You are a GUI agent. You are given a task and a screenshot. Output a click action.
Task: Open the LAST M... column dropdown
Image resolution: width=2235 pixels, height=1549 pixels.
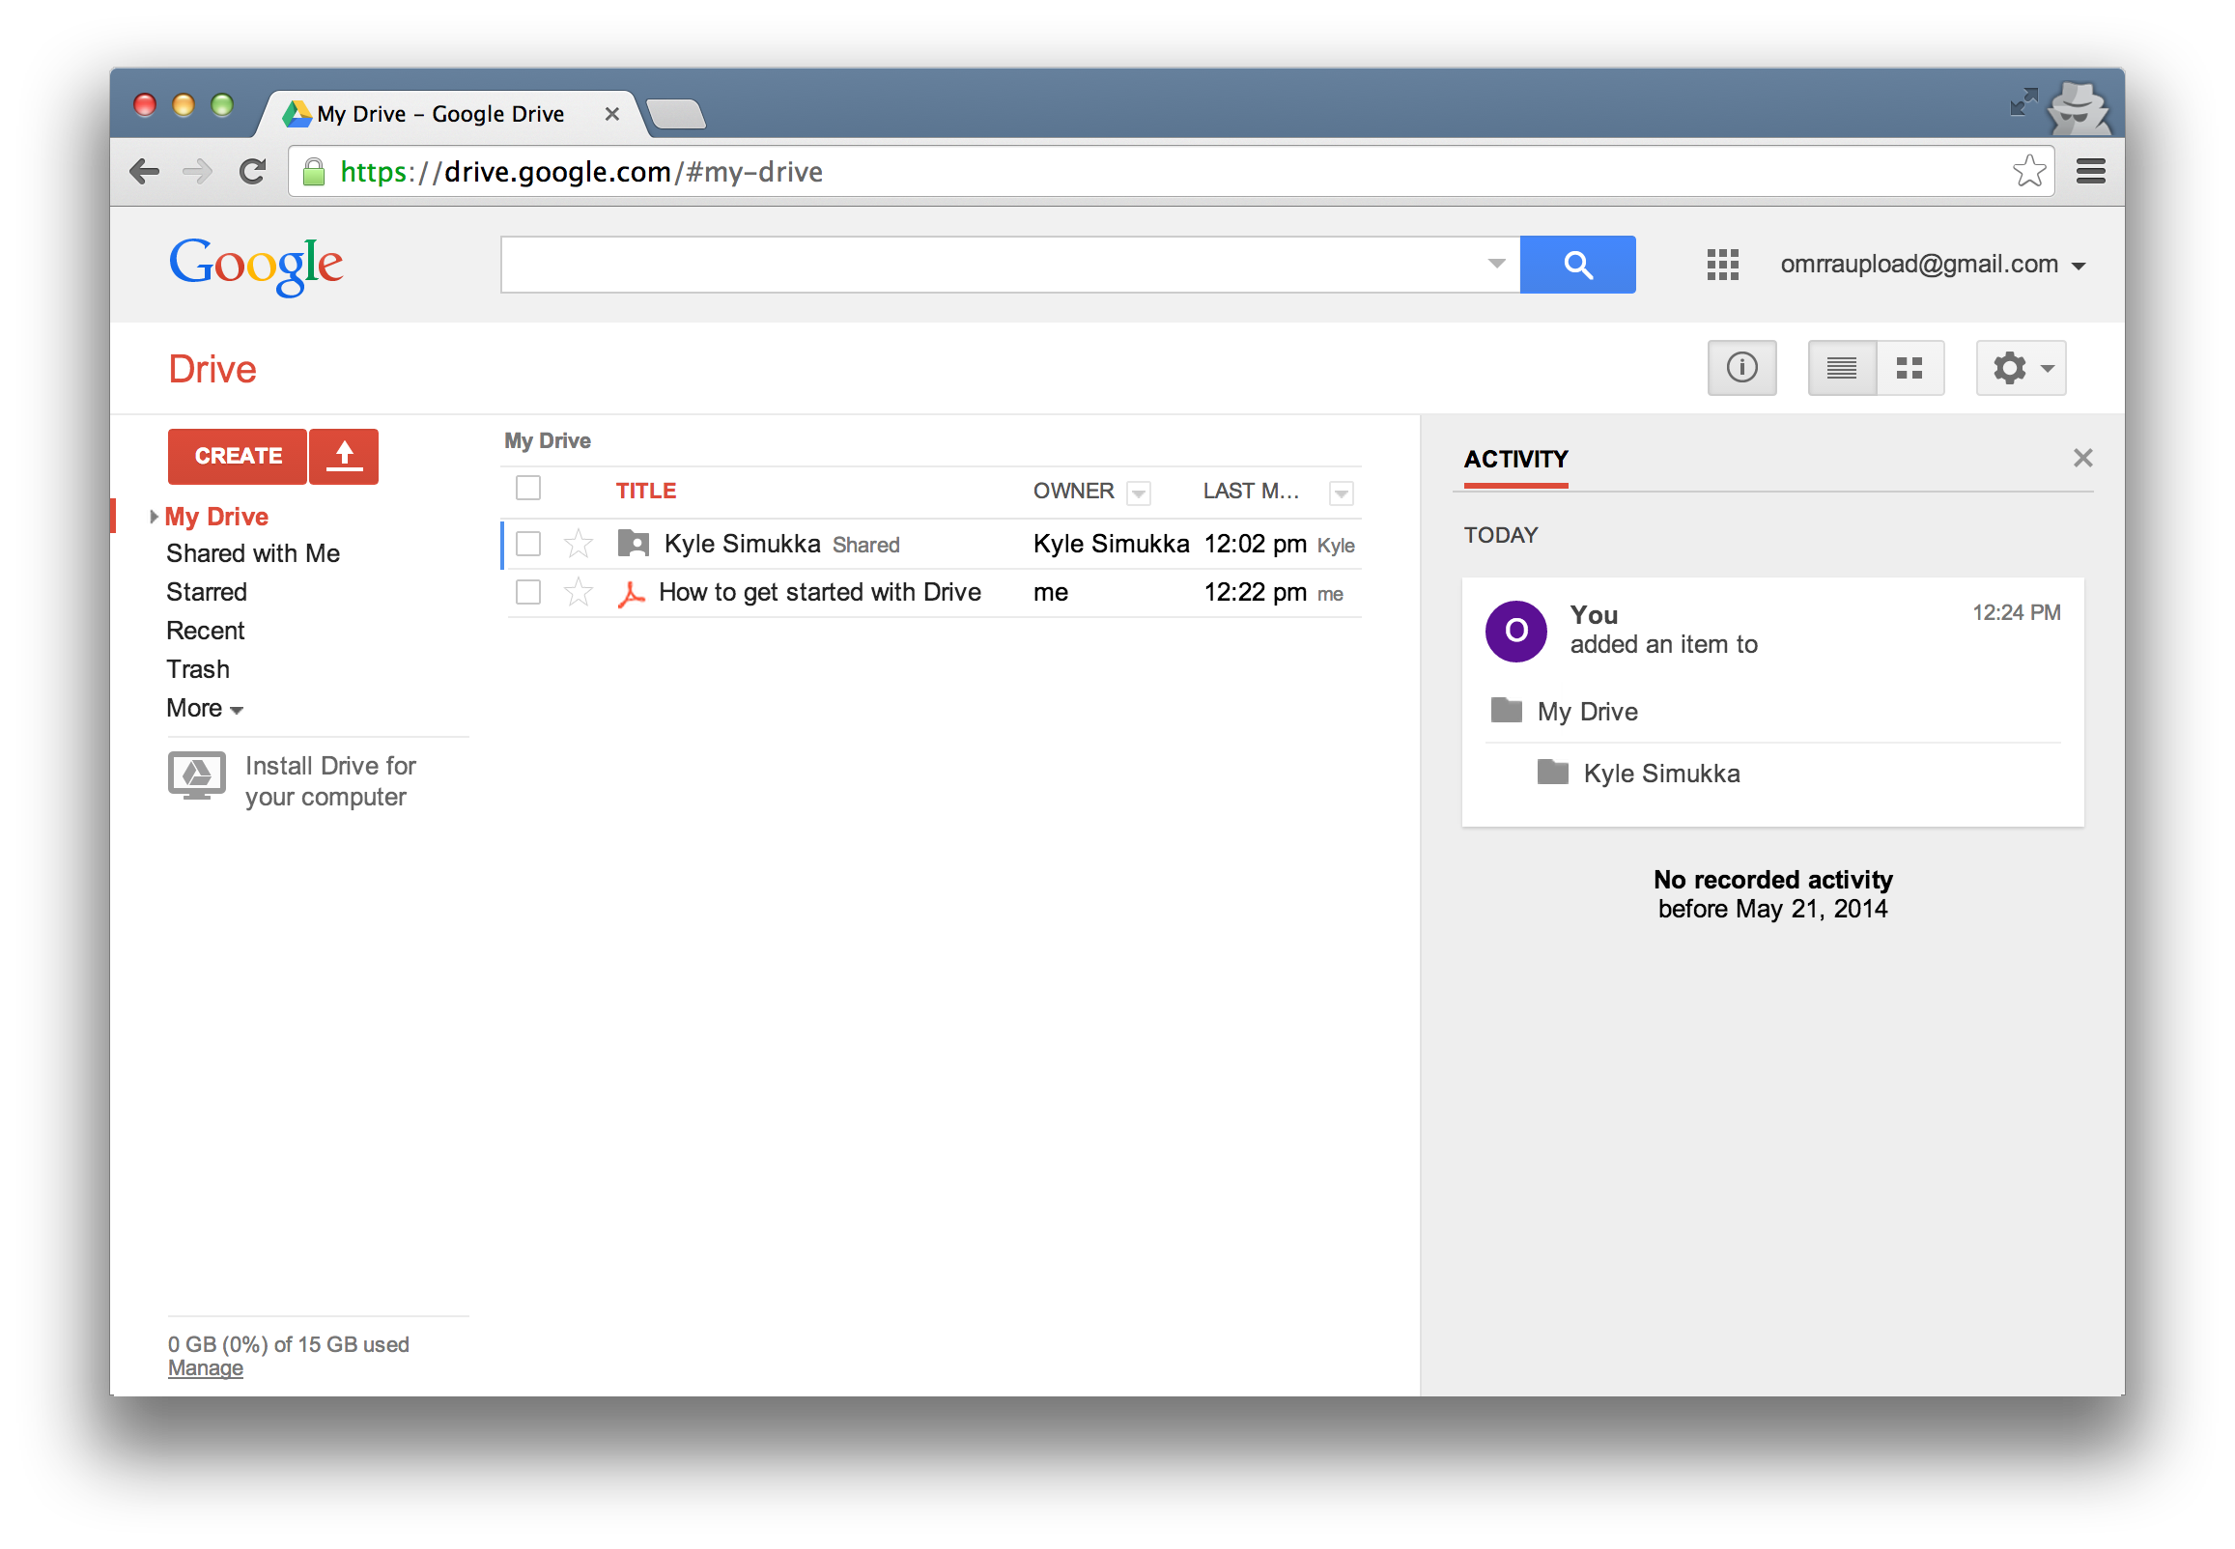1342,493
